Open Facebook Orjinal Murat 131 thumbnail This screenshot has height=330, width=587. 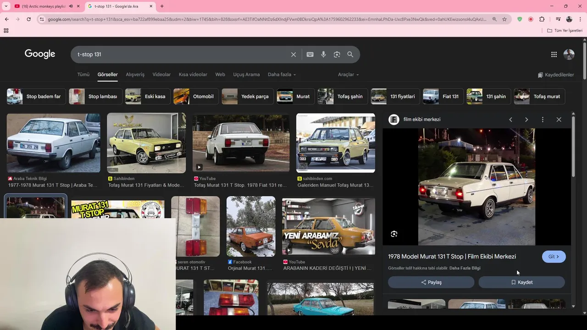click(251, 226)
